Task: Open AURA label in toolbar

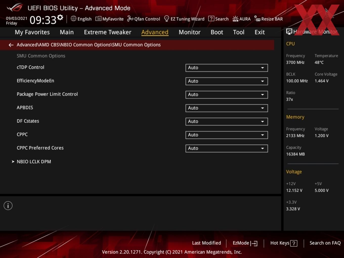Action: point(245,19)
